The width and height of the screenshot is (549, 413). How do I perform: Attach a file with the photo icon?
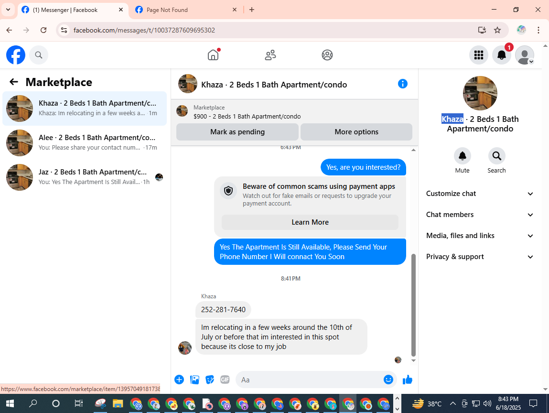click(194, 380)
